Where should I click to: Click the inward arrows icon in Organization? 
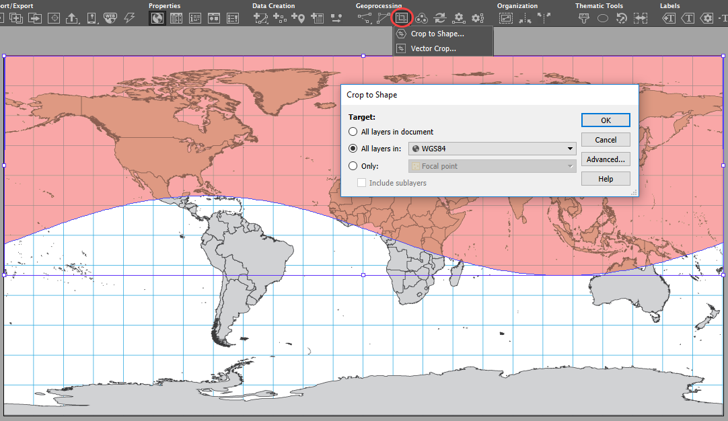click(525, 18)
